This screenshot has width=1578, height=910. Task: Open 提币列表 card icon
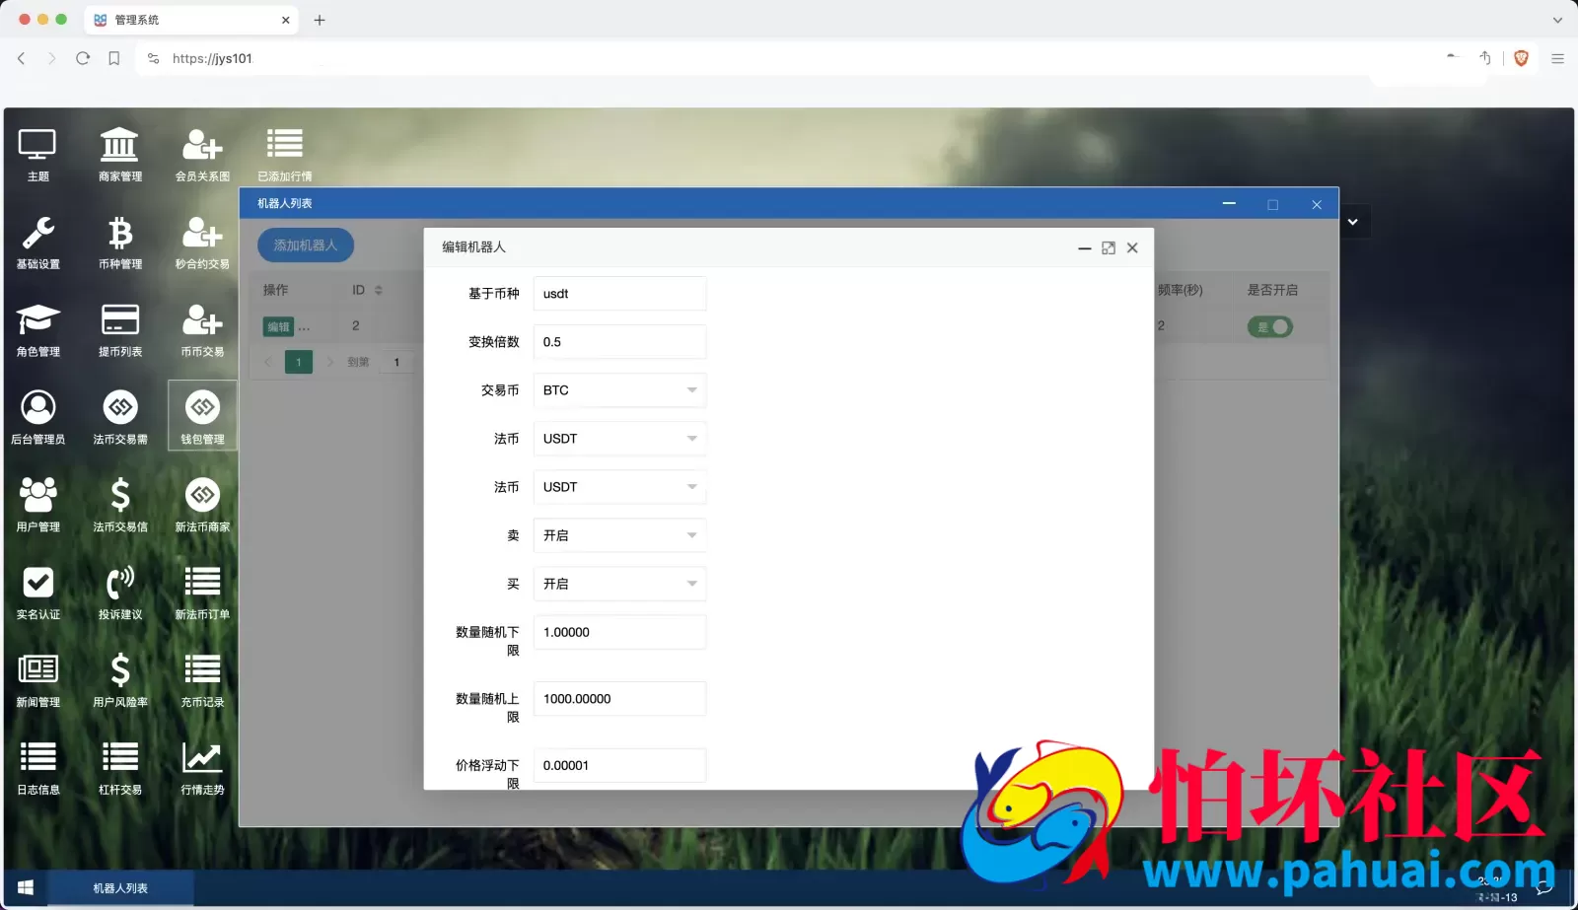point(119,330)
